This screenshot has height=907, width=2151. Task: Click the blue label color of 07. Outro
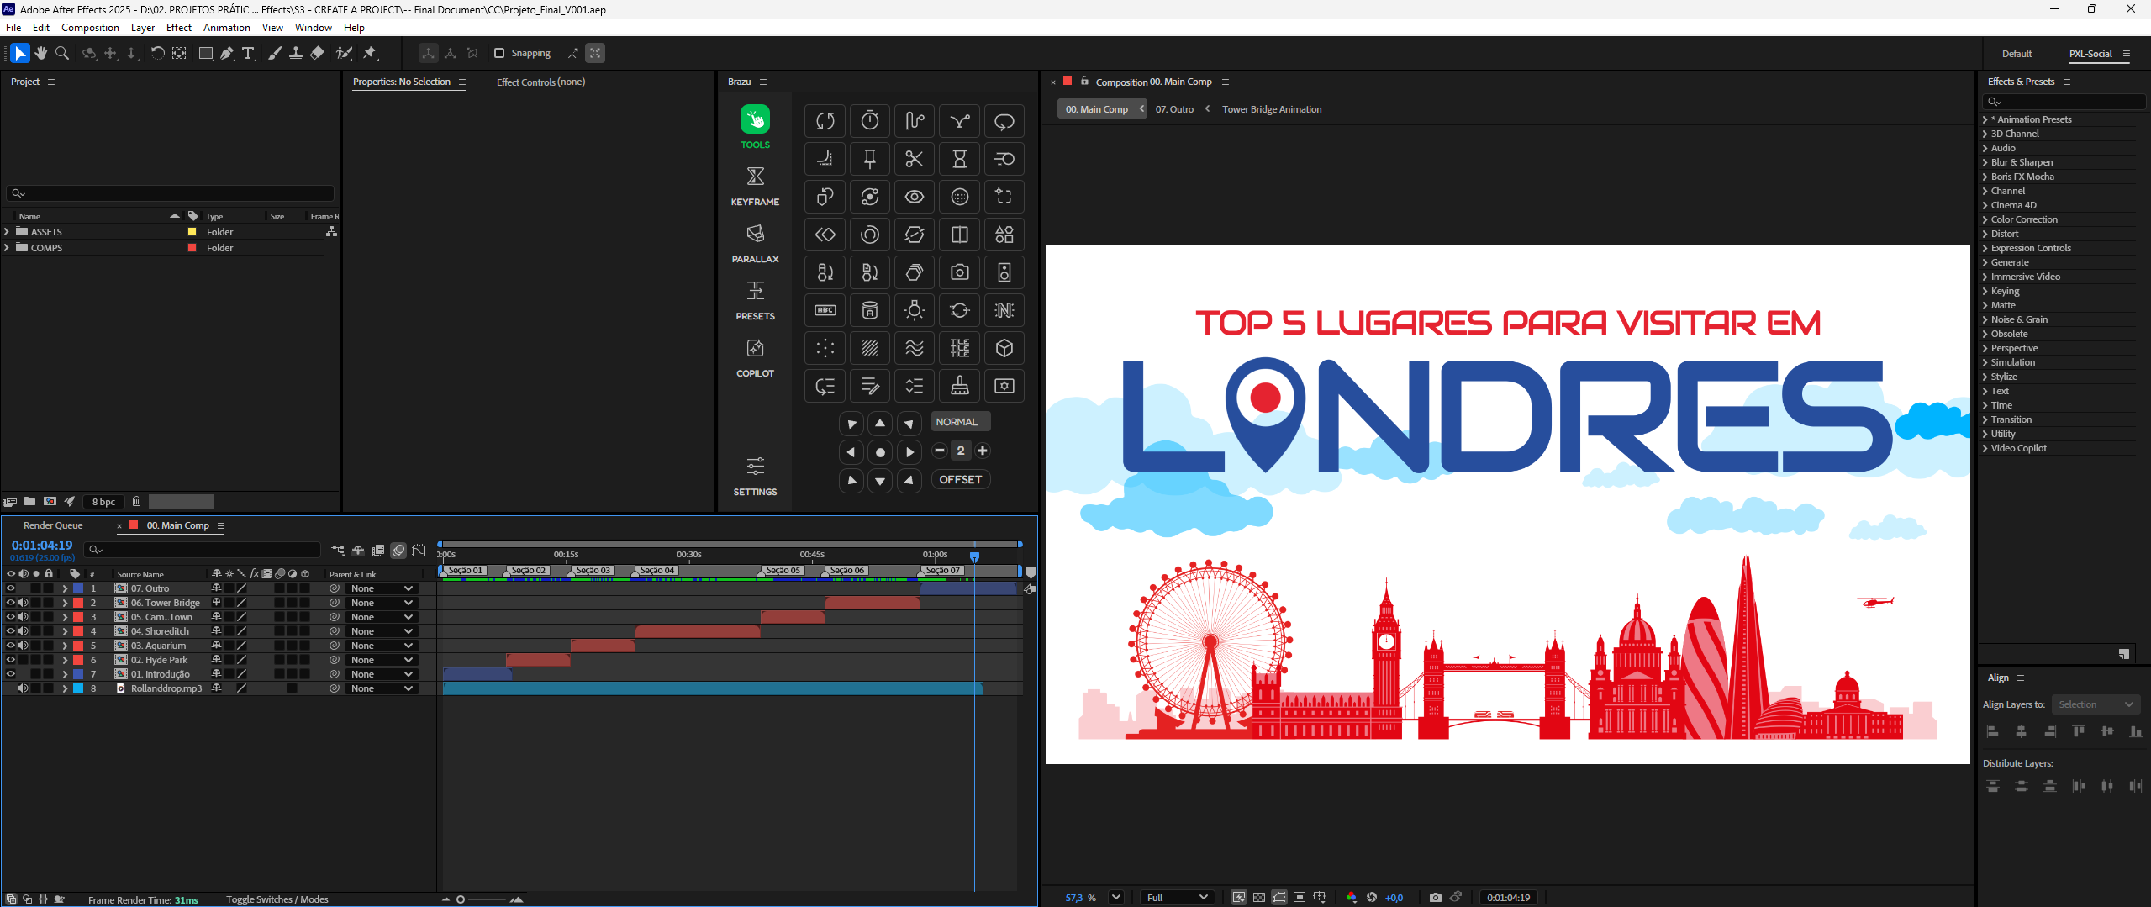78,588
